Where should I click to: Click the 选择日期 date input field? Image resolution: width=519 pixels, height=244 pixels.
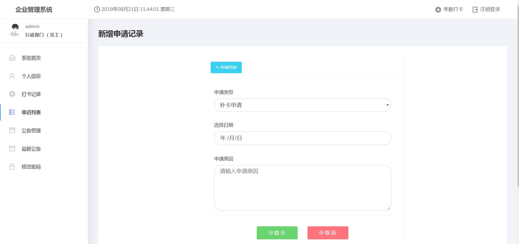point(303,138)
